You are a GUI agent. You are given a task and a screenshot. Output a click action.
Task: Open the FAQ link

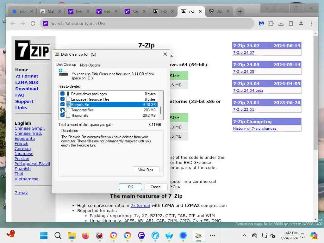(x=20, y=95)
